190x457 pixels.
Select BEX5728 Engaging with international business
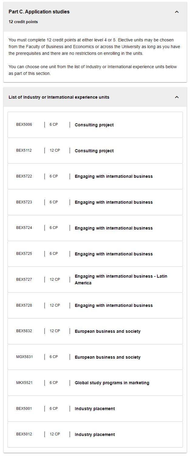(95, 305)
